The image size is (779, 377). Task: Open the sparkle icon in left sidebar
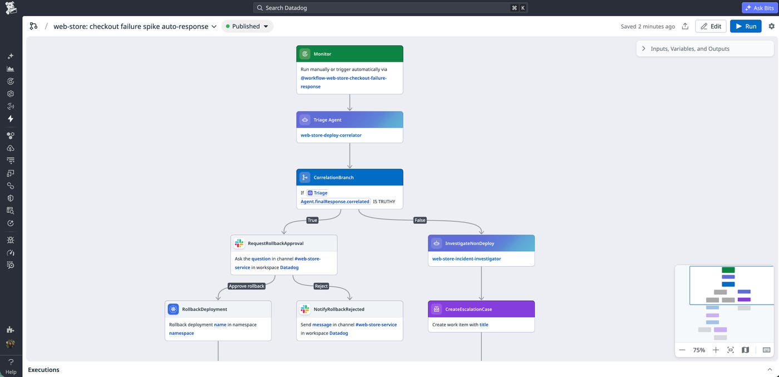(11, 56)
